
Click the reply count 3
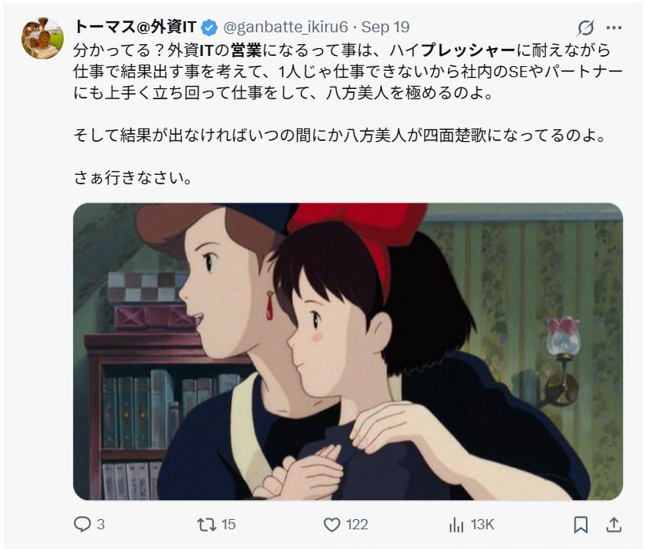[x=101, y=525]
